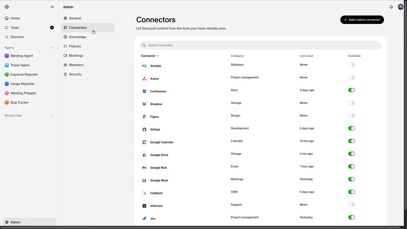
Task: Click the Meeting Agent purple icon
Action: pos(7,56)
